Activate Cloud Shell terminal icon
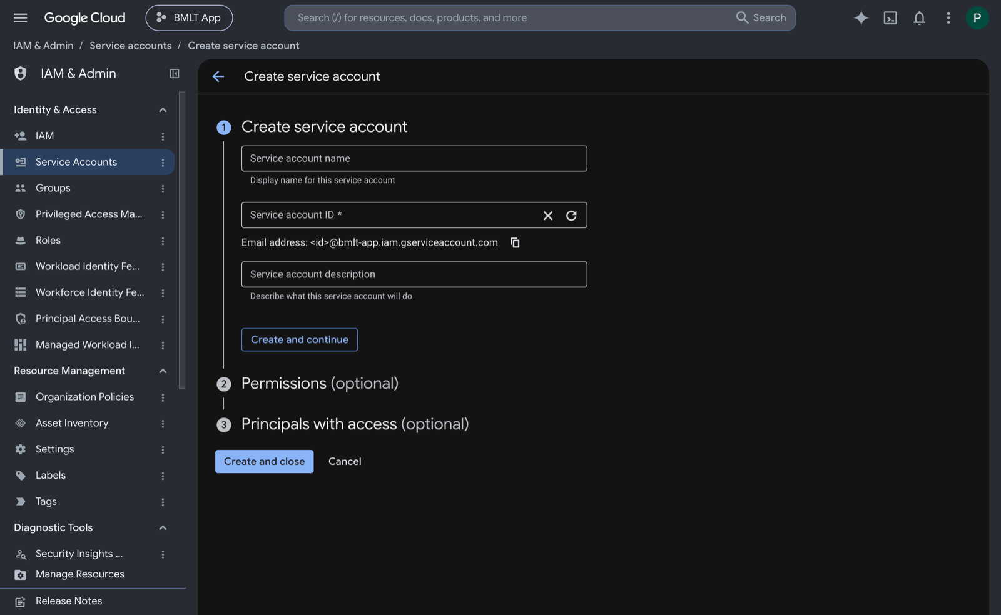 [x=890, y=18]
